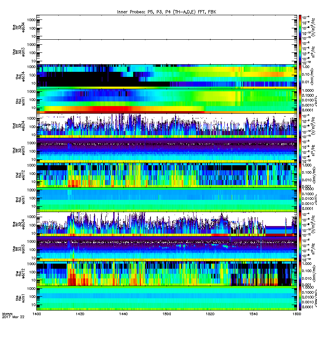Click the tha fbk edc34 spectrogram panel
Viewport: 317px width, 338px height.
[x=167, y=76]
